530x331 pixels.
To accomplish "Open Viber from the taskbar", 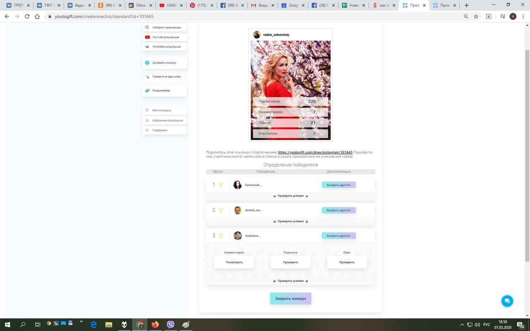I will (170, 325).
